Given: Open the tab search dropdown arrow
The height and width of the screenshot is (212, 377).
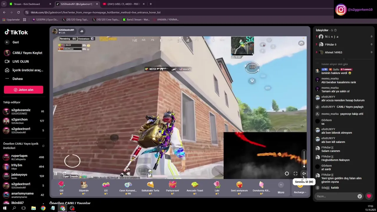Looking at the screenshot, I should point(4,4).
